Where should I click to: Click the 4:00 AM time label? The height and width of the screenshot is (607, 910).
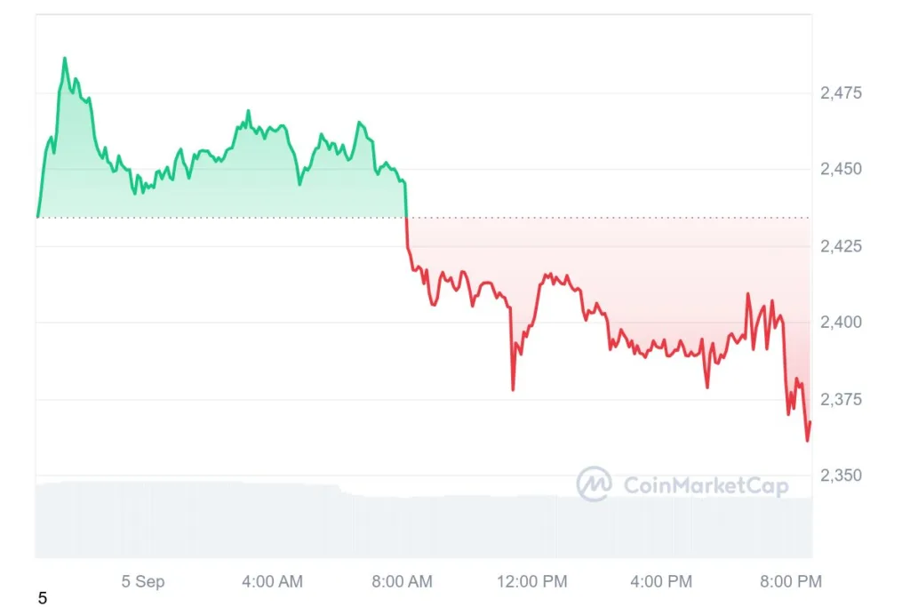272,581
